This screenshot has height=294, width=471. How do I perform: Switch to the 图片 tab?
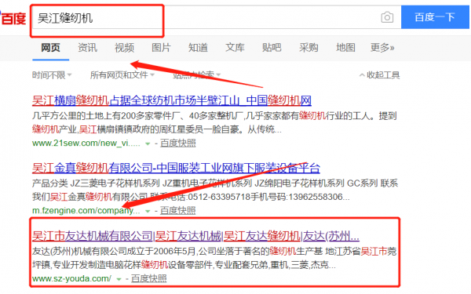161,47
